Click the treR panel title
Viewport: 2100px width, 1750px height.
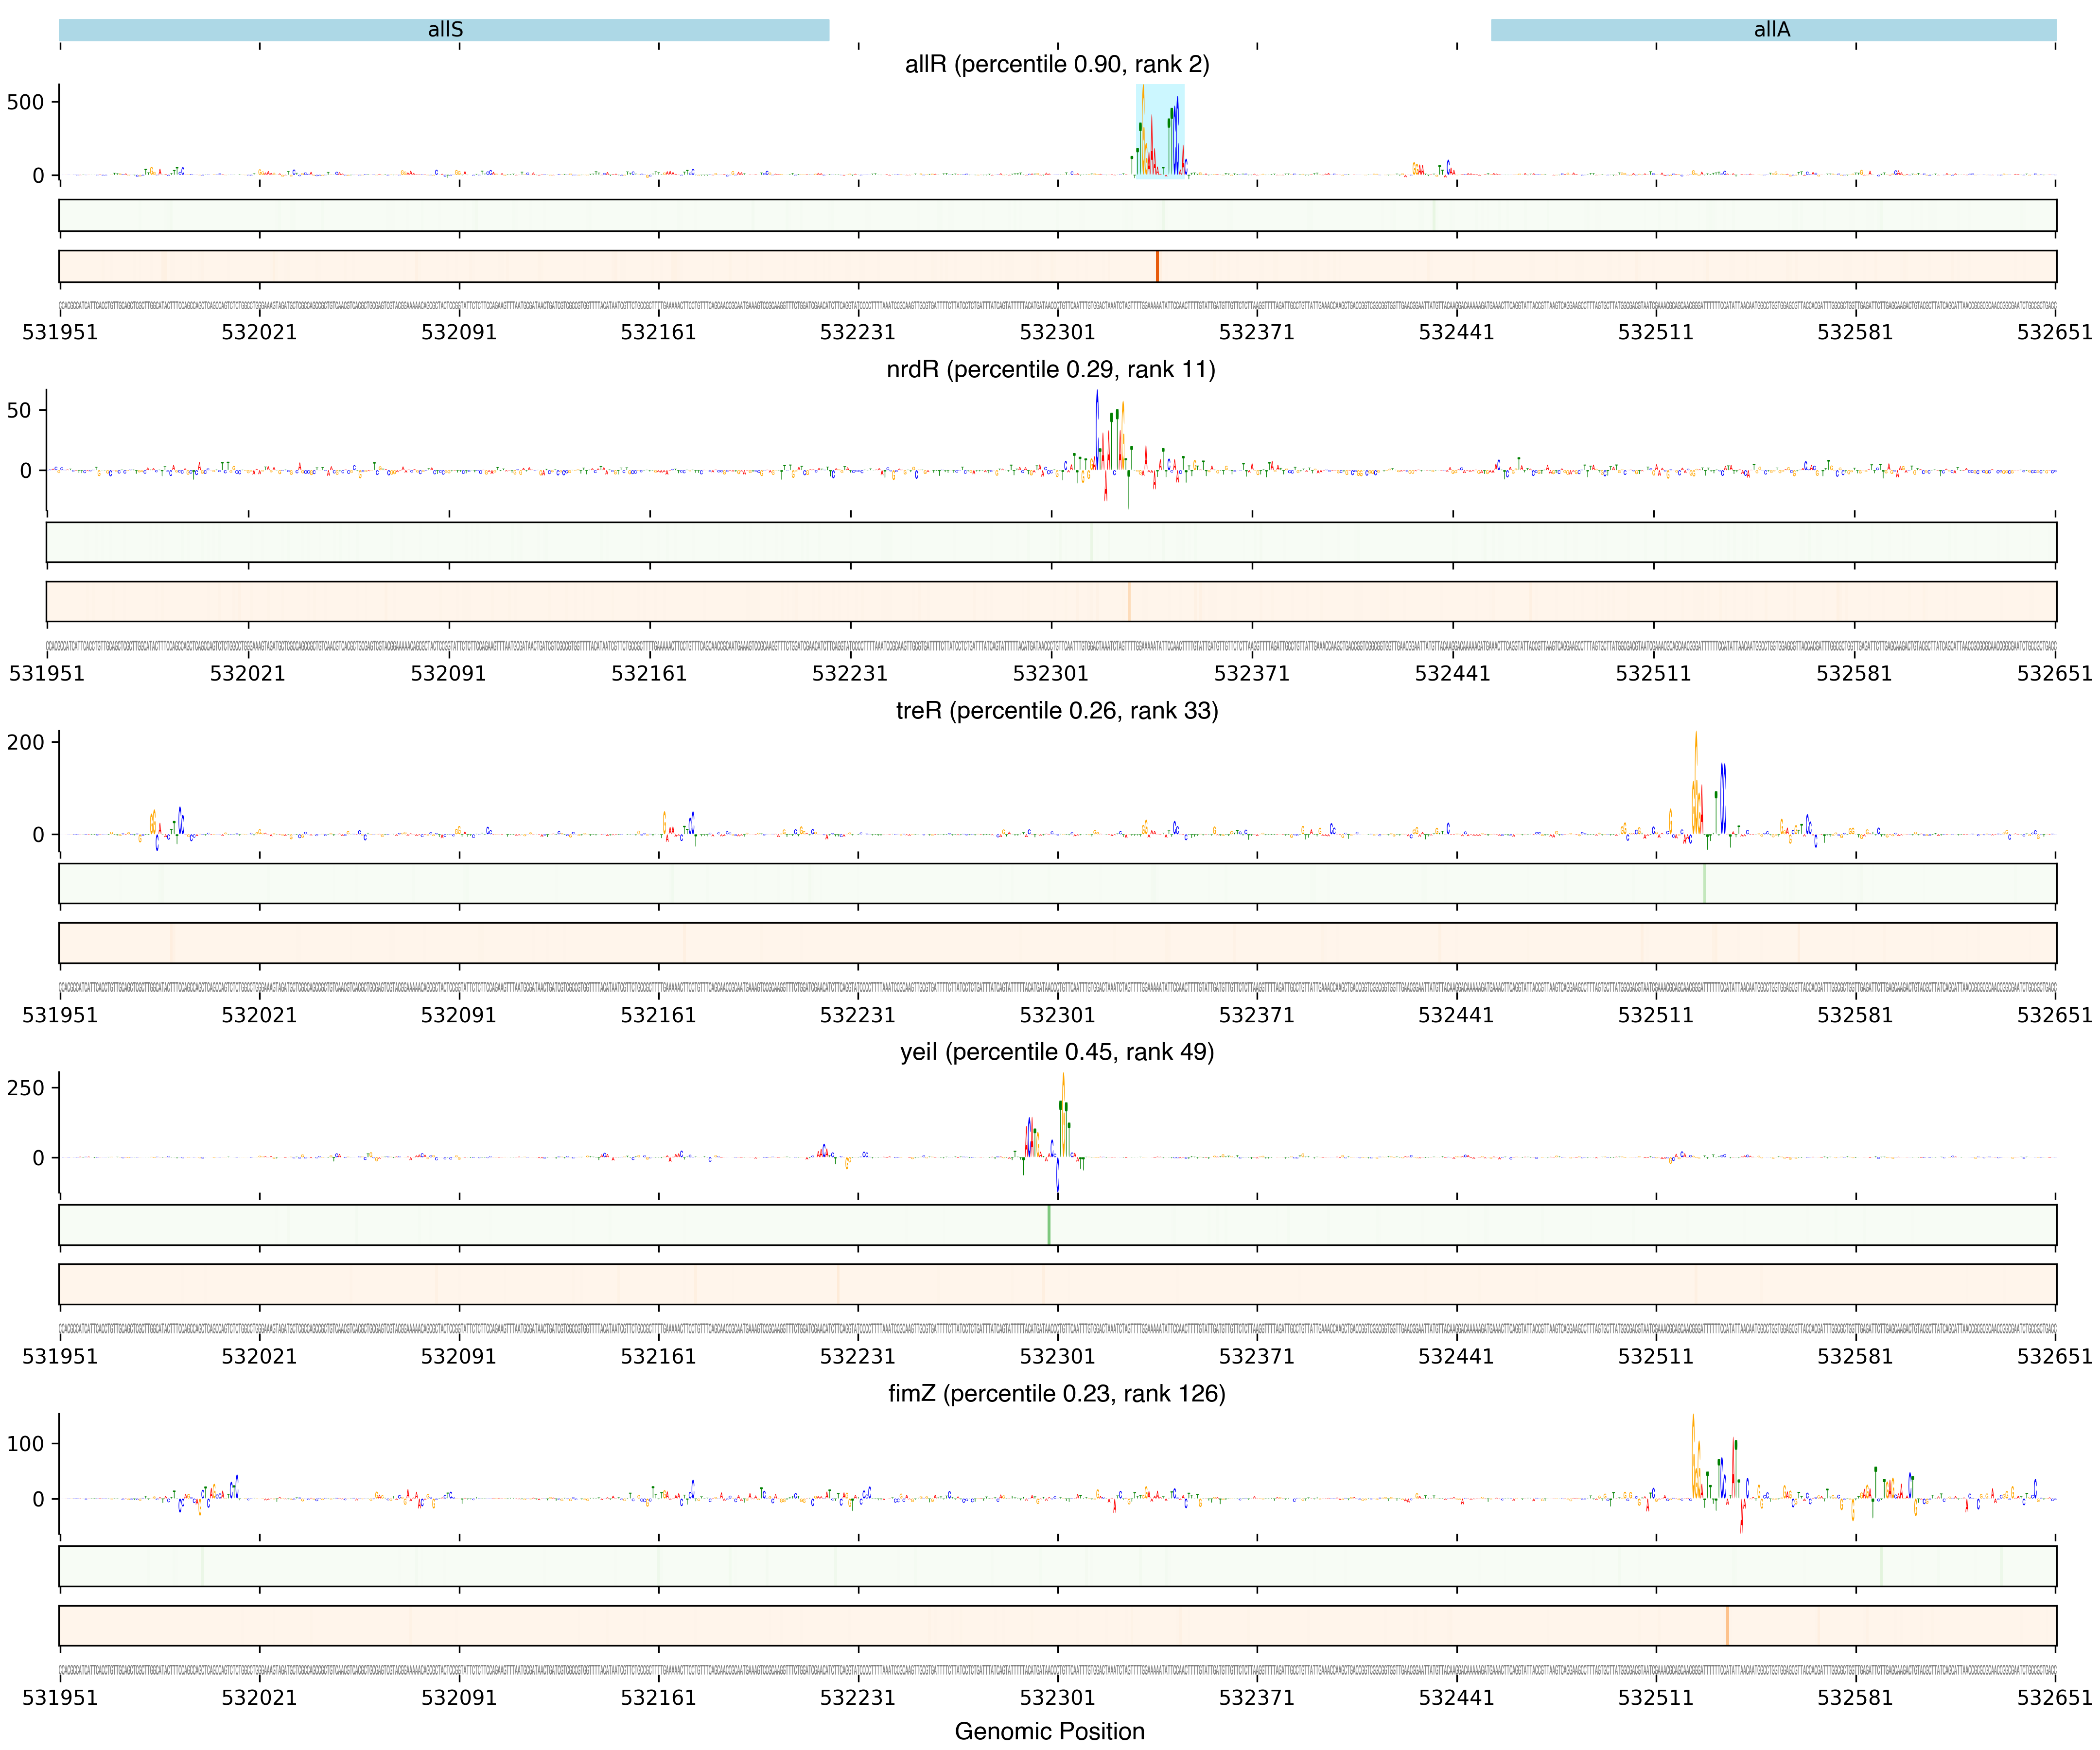coord(1057,711)
